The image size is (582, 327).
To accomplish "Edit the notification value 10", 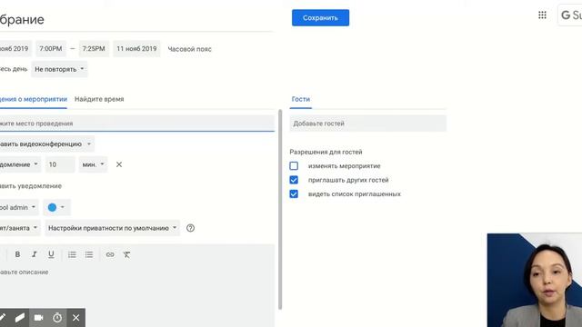I will pos(60,164).
